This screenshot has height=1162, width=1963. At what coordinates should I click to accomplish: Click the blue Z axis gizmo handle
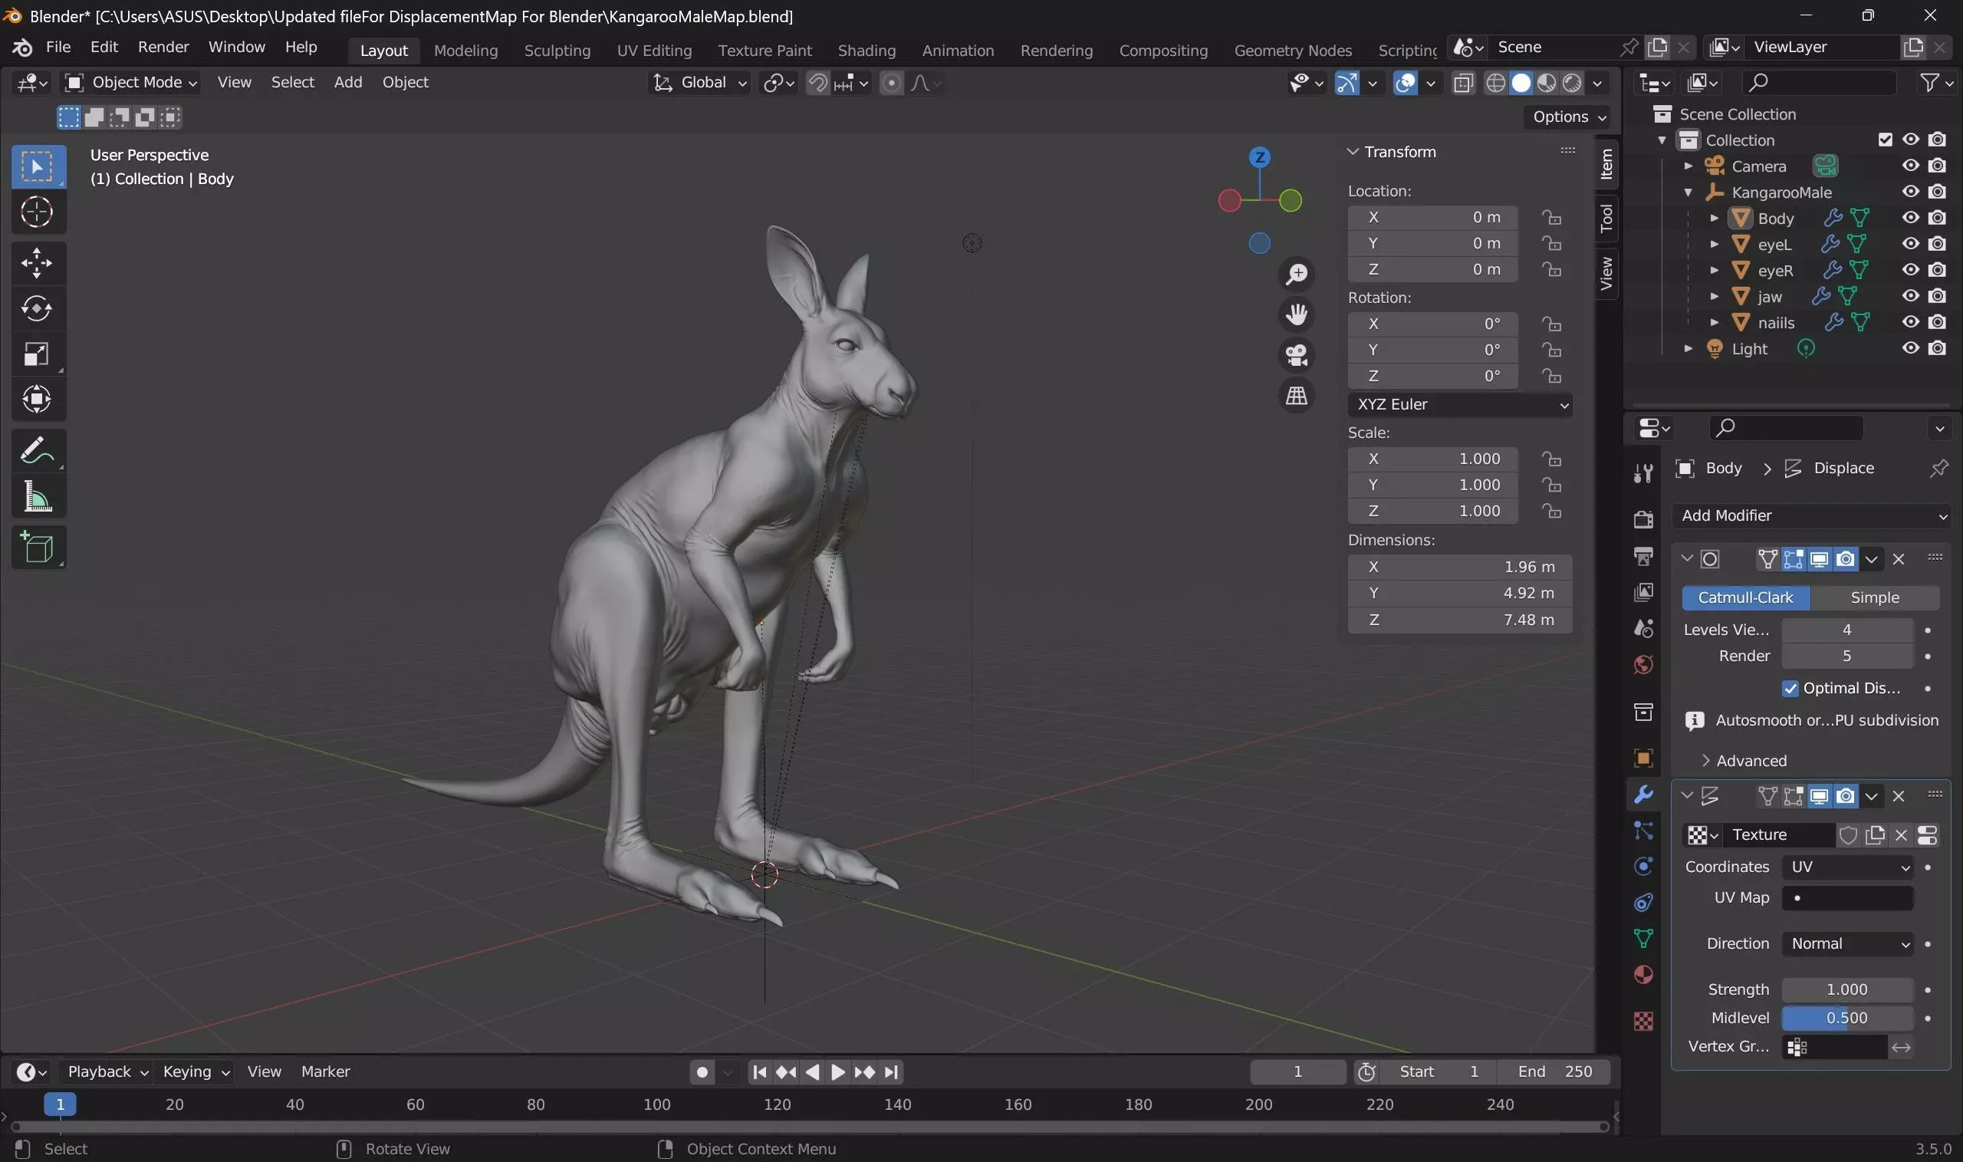[x=1259, y=157]
